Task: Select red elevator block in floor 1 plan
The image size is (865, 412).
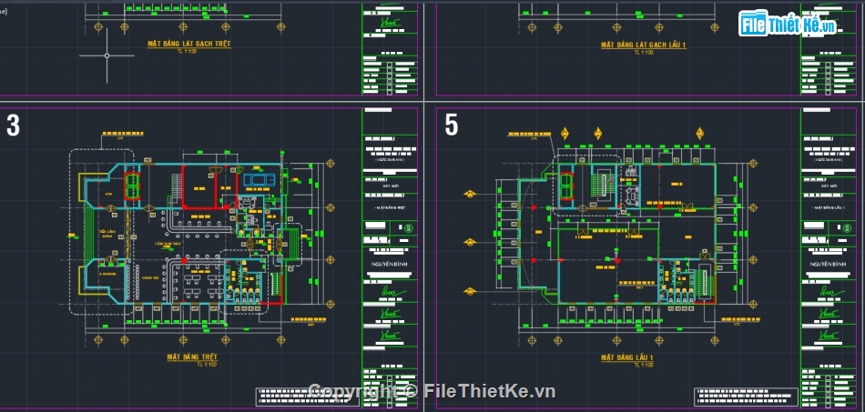Action: pyautogui.click(x=567, y=186)
